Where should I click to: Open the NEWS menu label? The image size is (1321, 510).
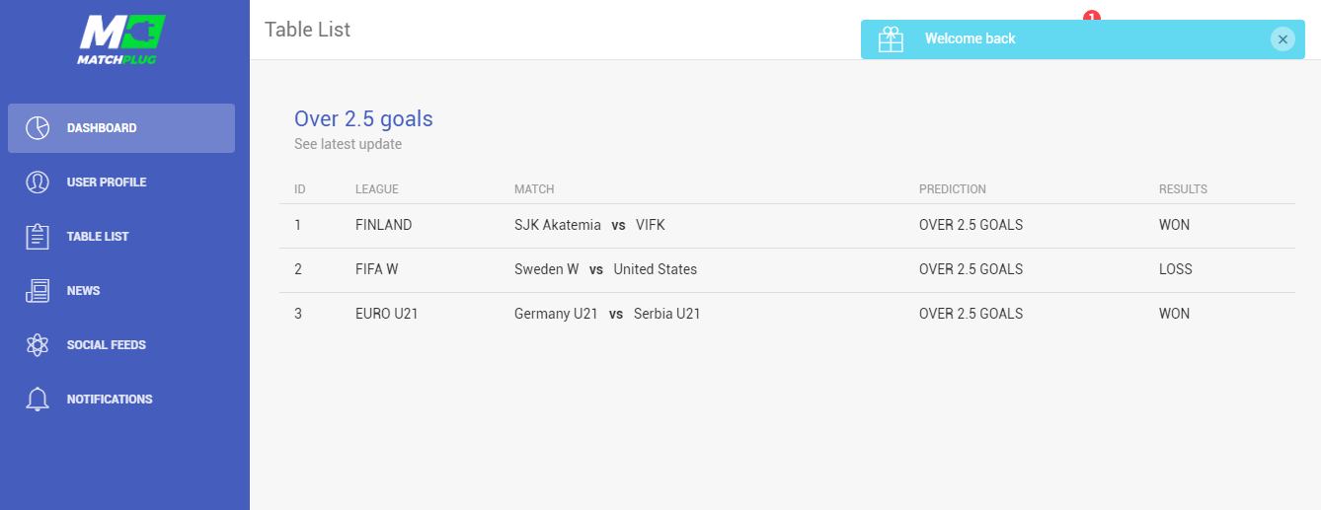(84, 291)
